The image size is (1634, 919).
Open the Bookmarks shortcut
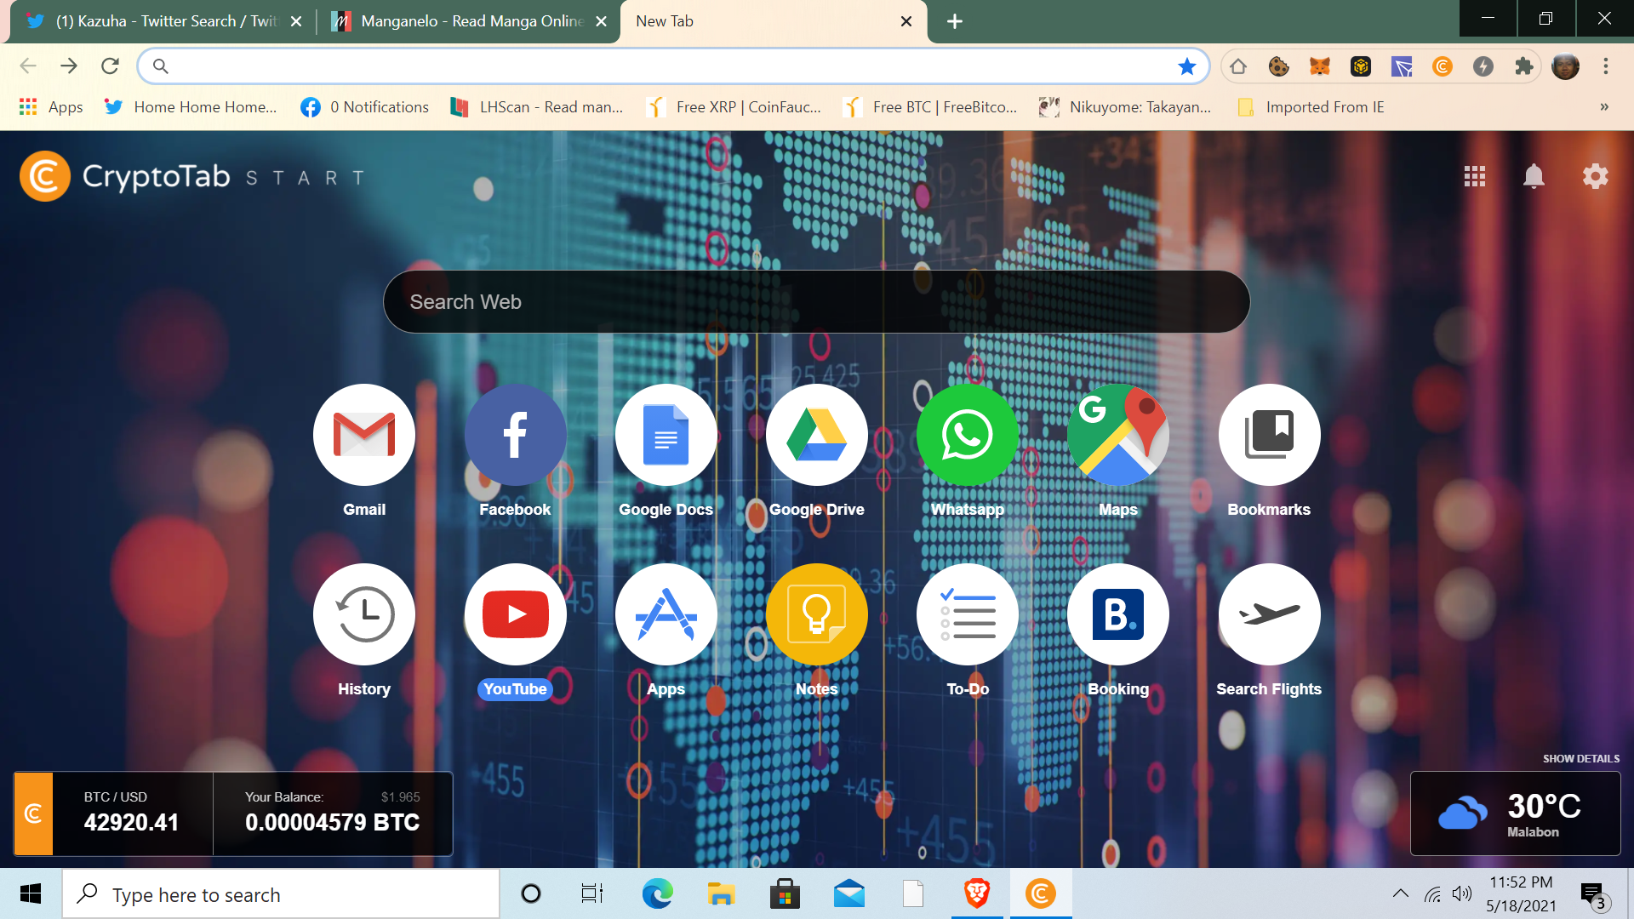[x=1269, y=435]
